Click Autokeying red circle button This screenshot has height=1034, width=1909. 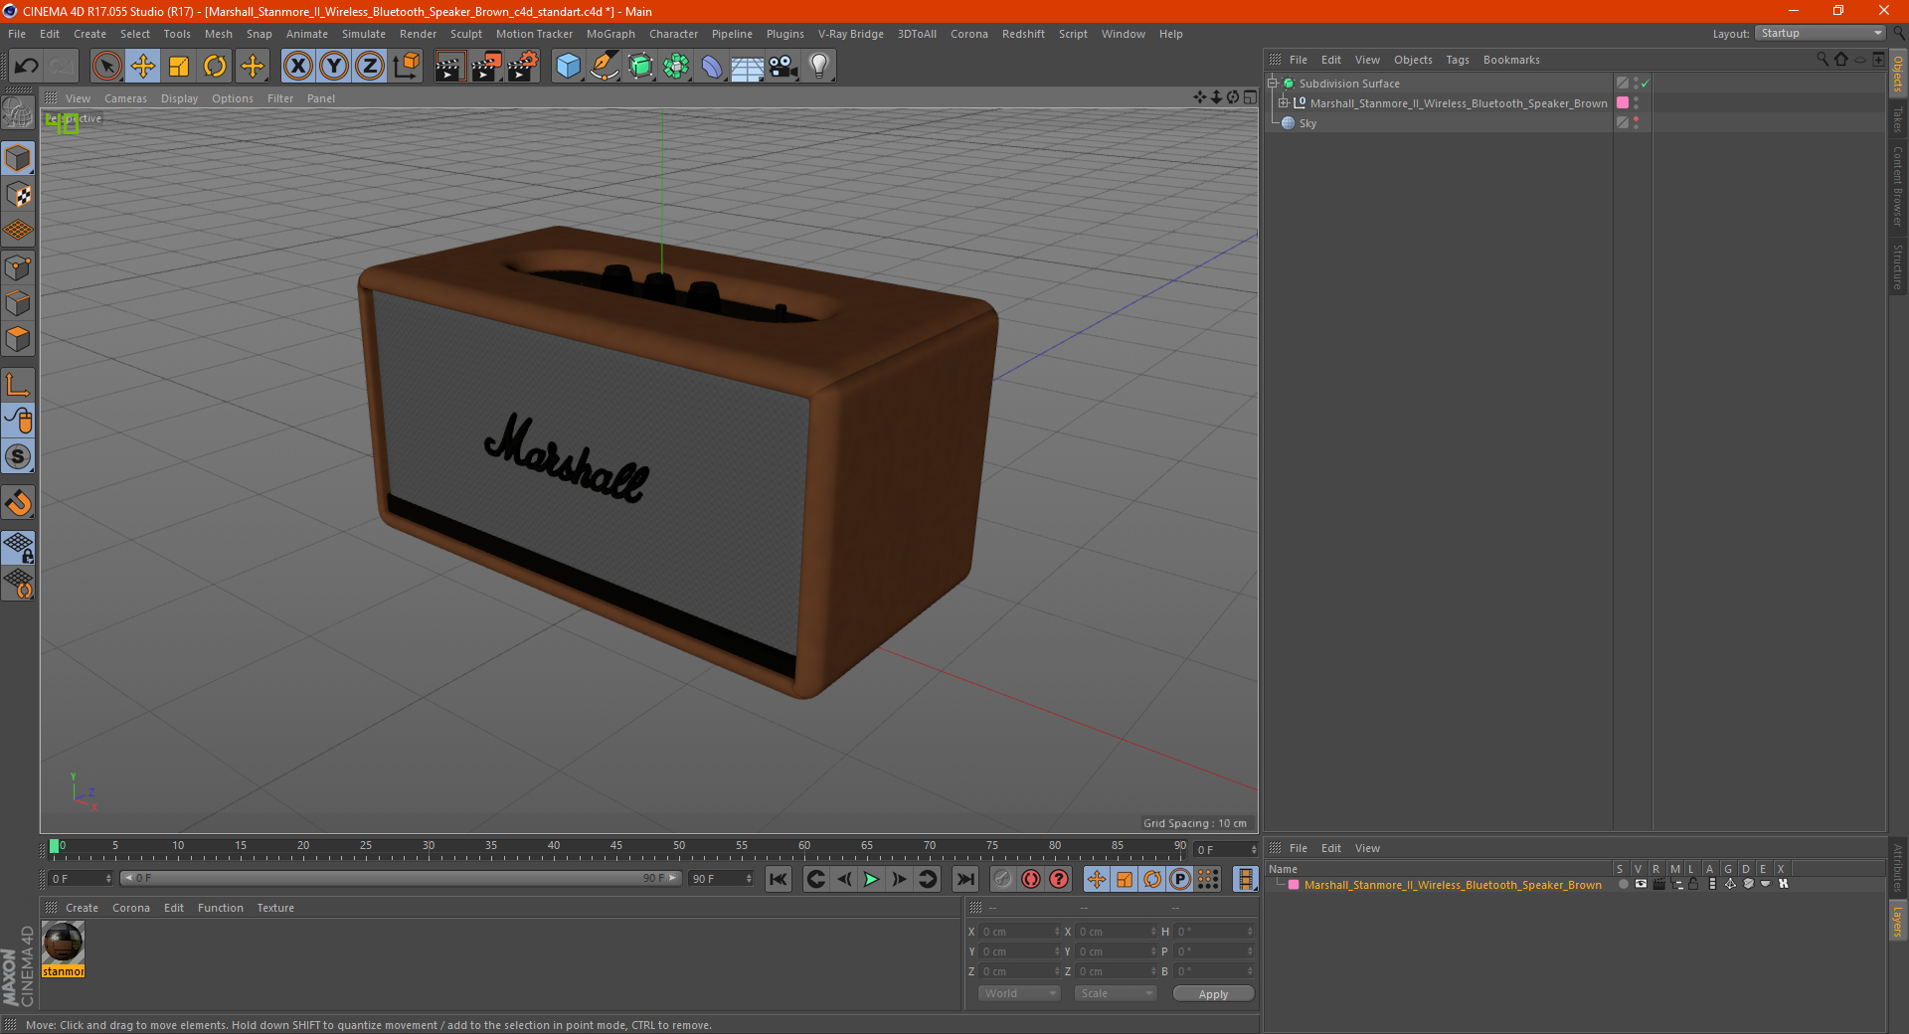pos(1031,879)
